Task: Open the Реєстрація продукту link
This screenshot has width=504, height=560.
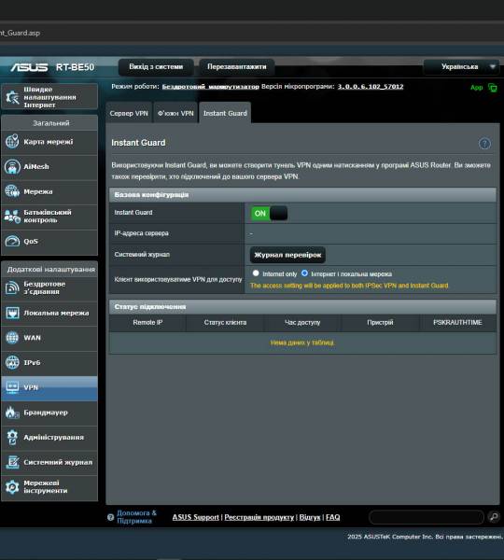Action: click(259, 517)
